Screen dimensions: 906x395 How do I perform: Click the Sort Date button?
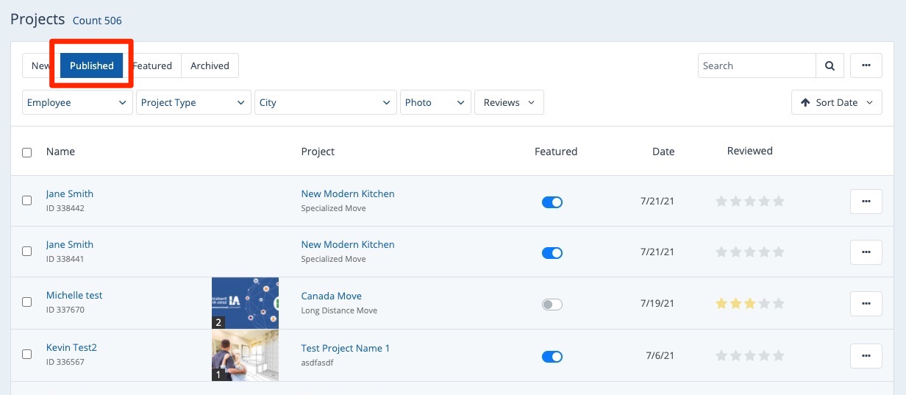(x=836, y=103)
